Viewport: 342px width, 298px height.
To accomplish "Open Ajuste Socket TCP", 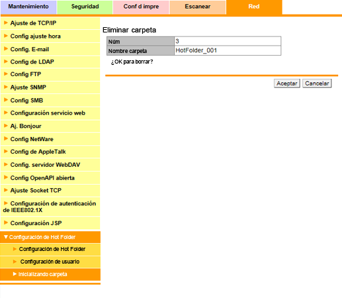I will (x=50, y=191).
